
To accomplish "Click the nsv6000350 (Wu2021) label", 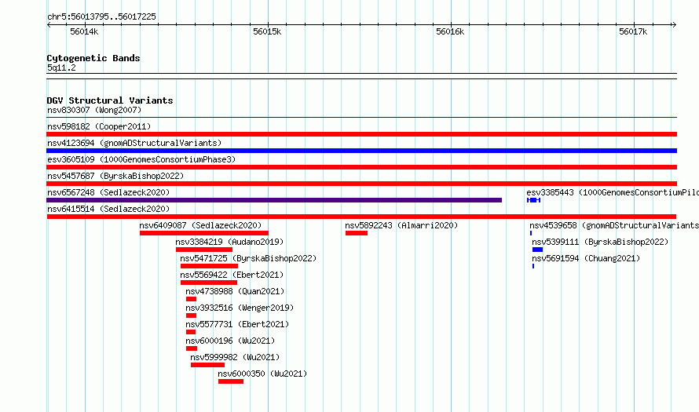I will tap(262, 374).
